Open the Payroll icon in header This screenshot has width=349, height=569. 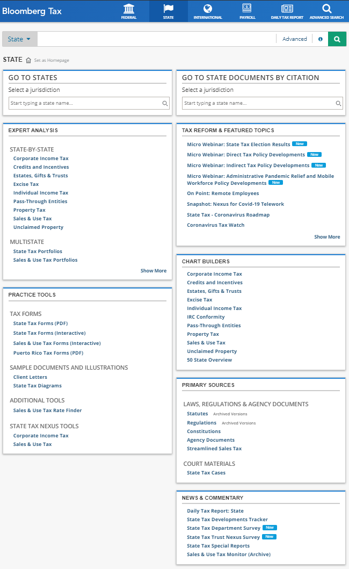[247, 9]
